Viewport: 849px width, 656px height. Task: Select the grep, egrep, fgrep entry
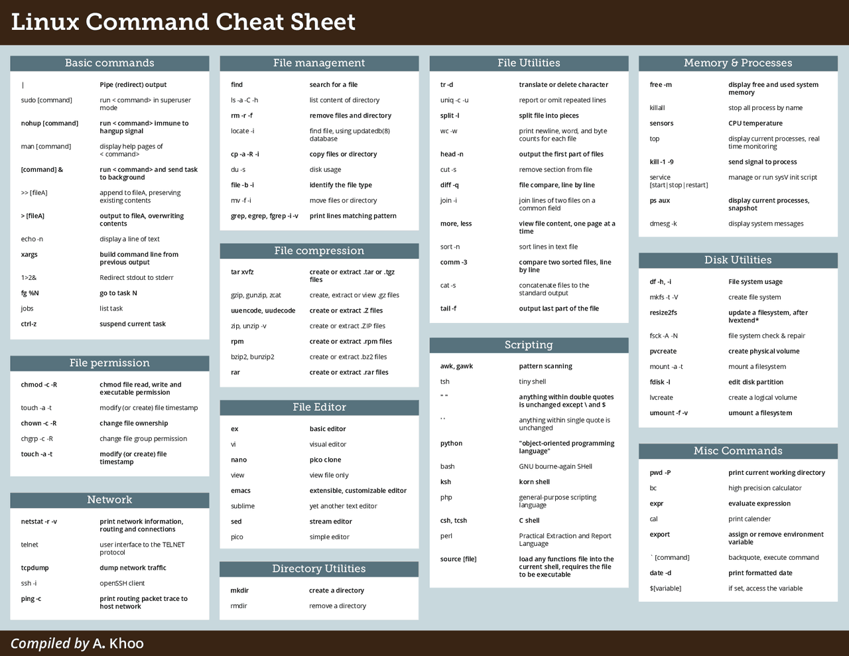[263, 216]
